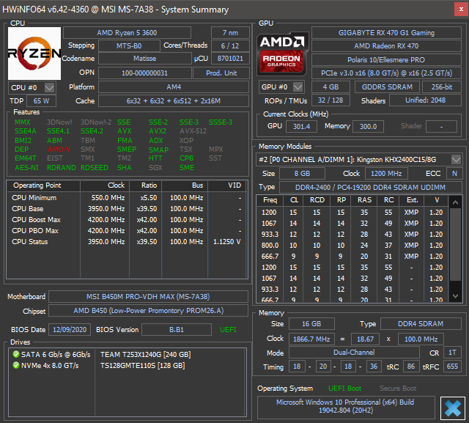Click the GPU memory clock 300.0 value
The width and height of the screenshot is (469, 423).
point(368,126)
